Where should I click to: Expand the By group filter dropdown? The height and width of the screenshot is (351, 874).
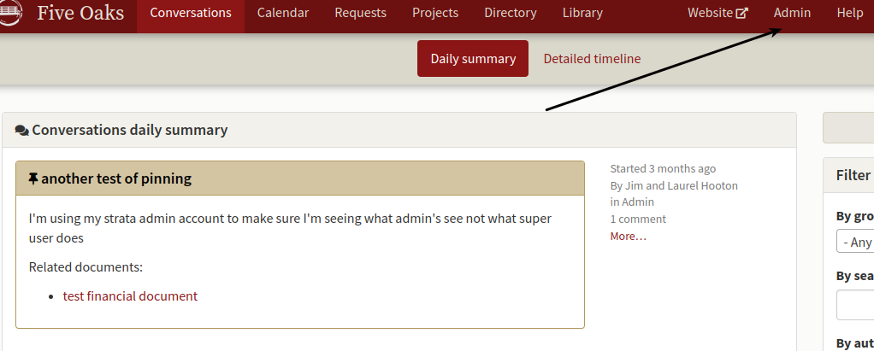point(855,242)
